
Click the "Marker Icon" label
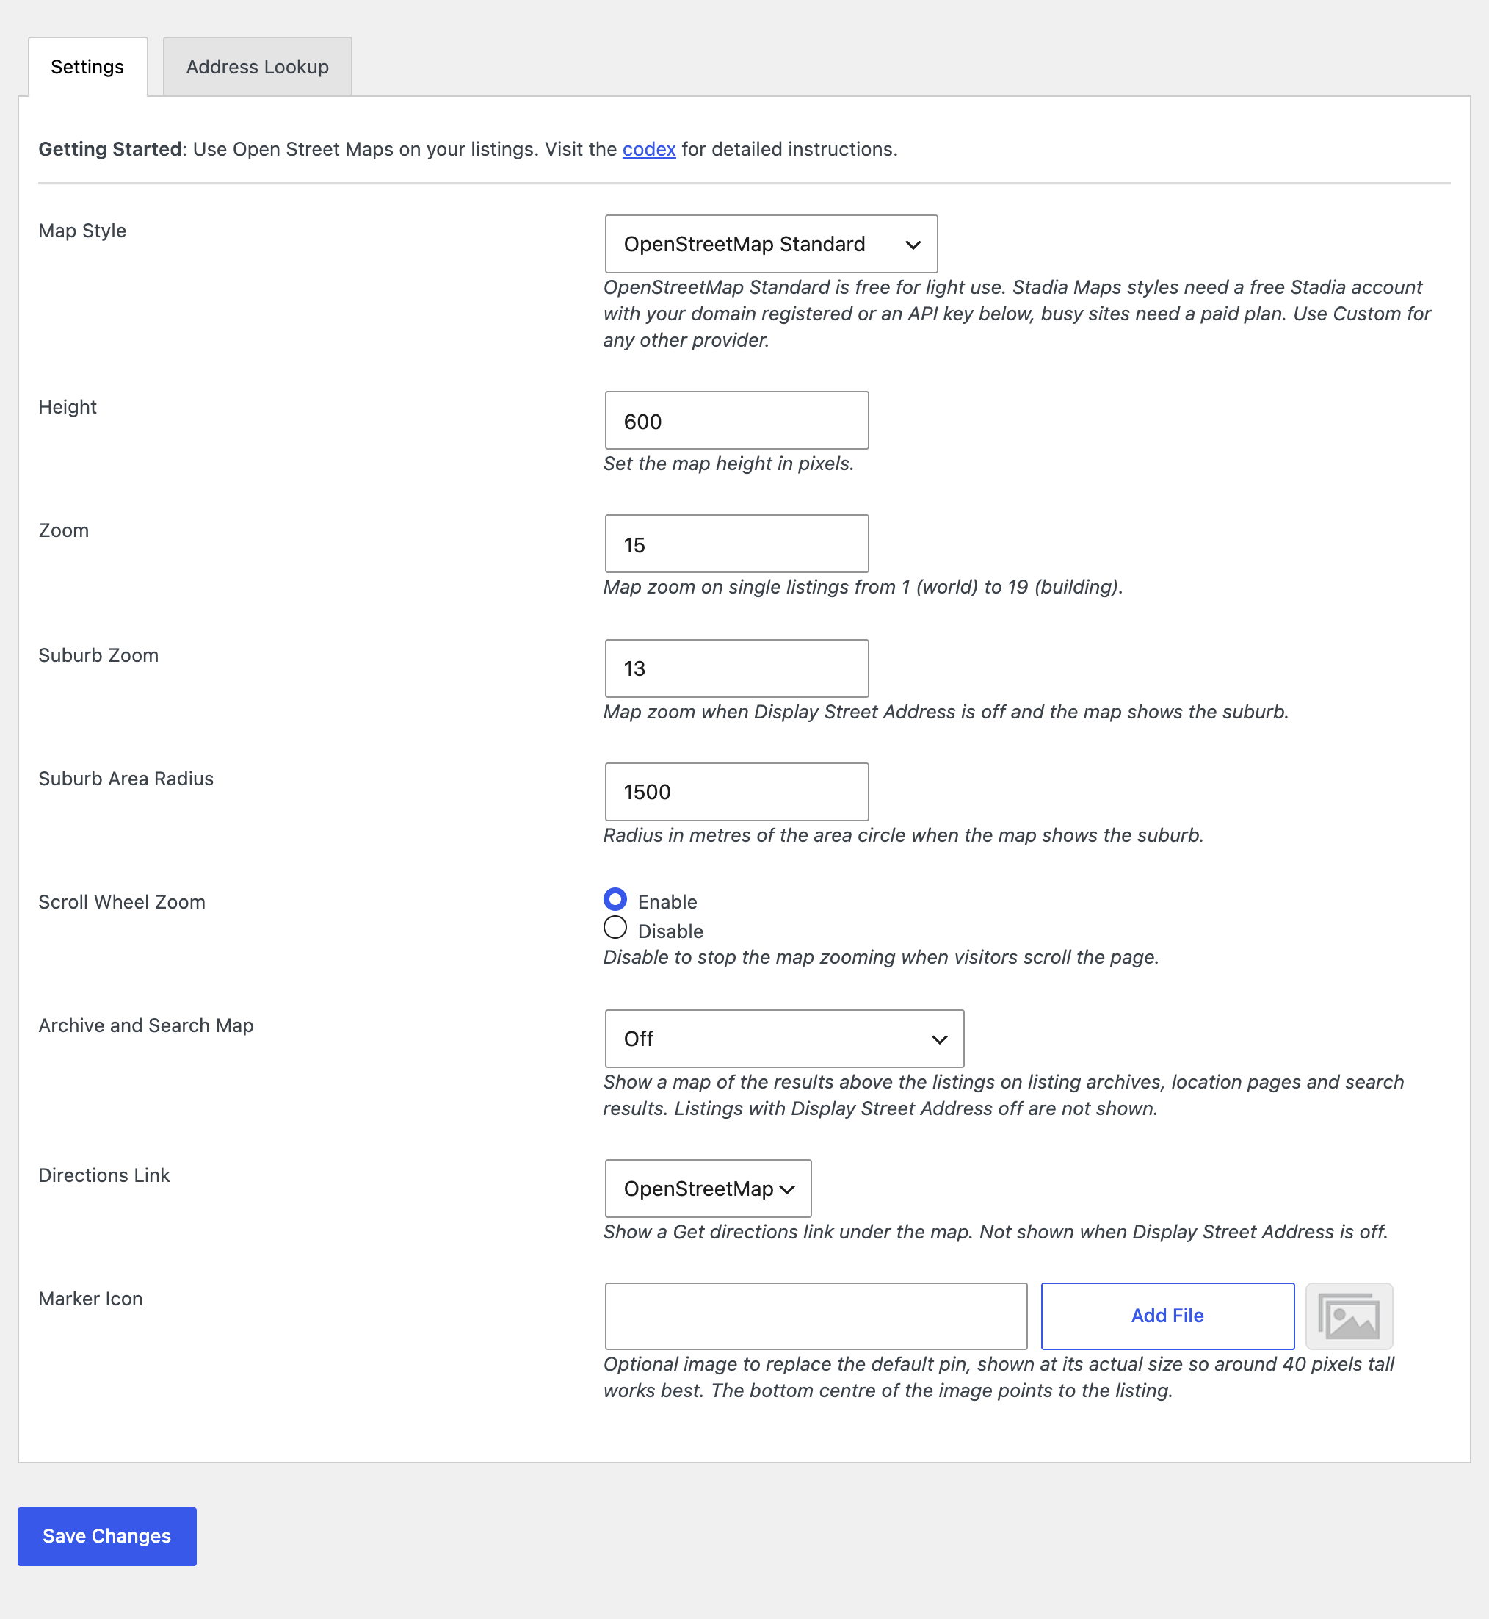(x=90, y=1299)
